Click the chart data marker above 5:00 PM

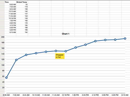pyautogui.click(x=105, y=40)
